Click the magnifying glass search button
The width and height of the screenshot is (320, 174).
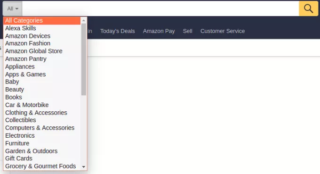pos(308,8)
